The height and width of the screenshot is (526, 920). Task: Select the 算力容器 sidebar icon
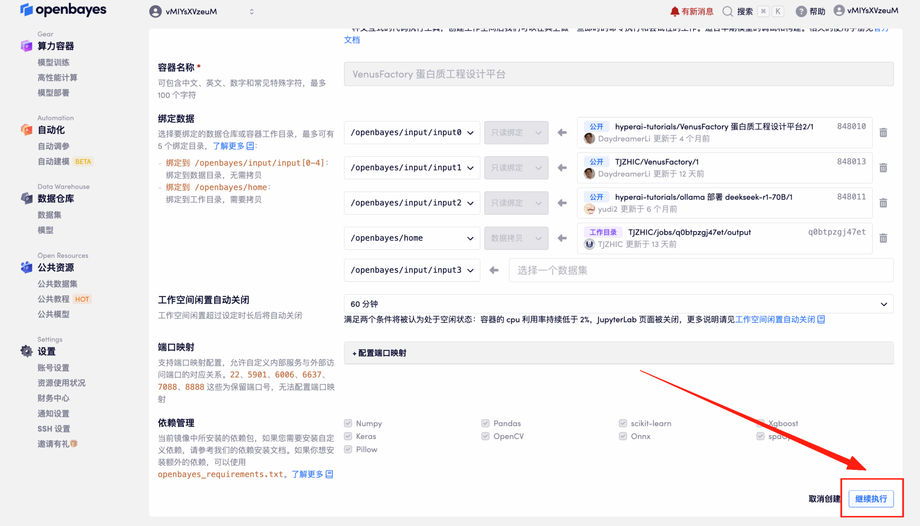(x=26, y=46)
